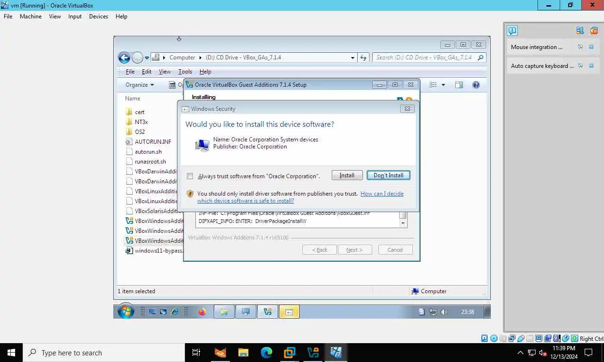
Task: Click the Windows Type here to search box
Action: pyautogui.click(x=103, y=353)
